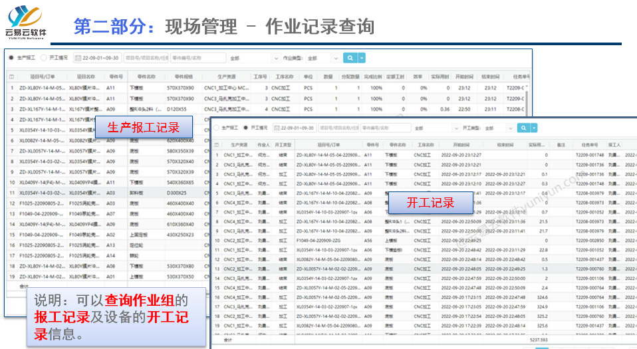Select 开工情况 radio in the front window
The width and height of the screenshot is (637, 349).
point(245,128)
